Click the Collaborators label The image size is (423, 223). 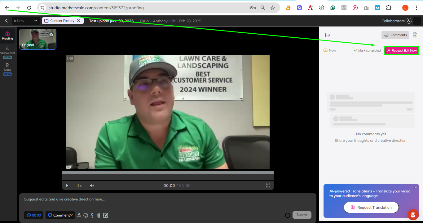[393, 21]
